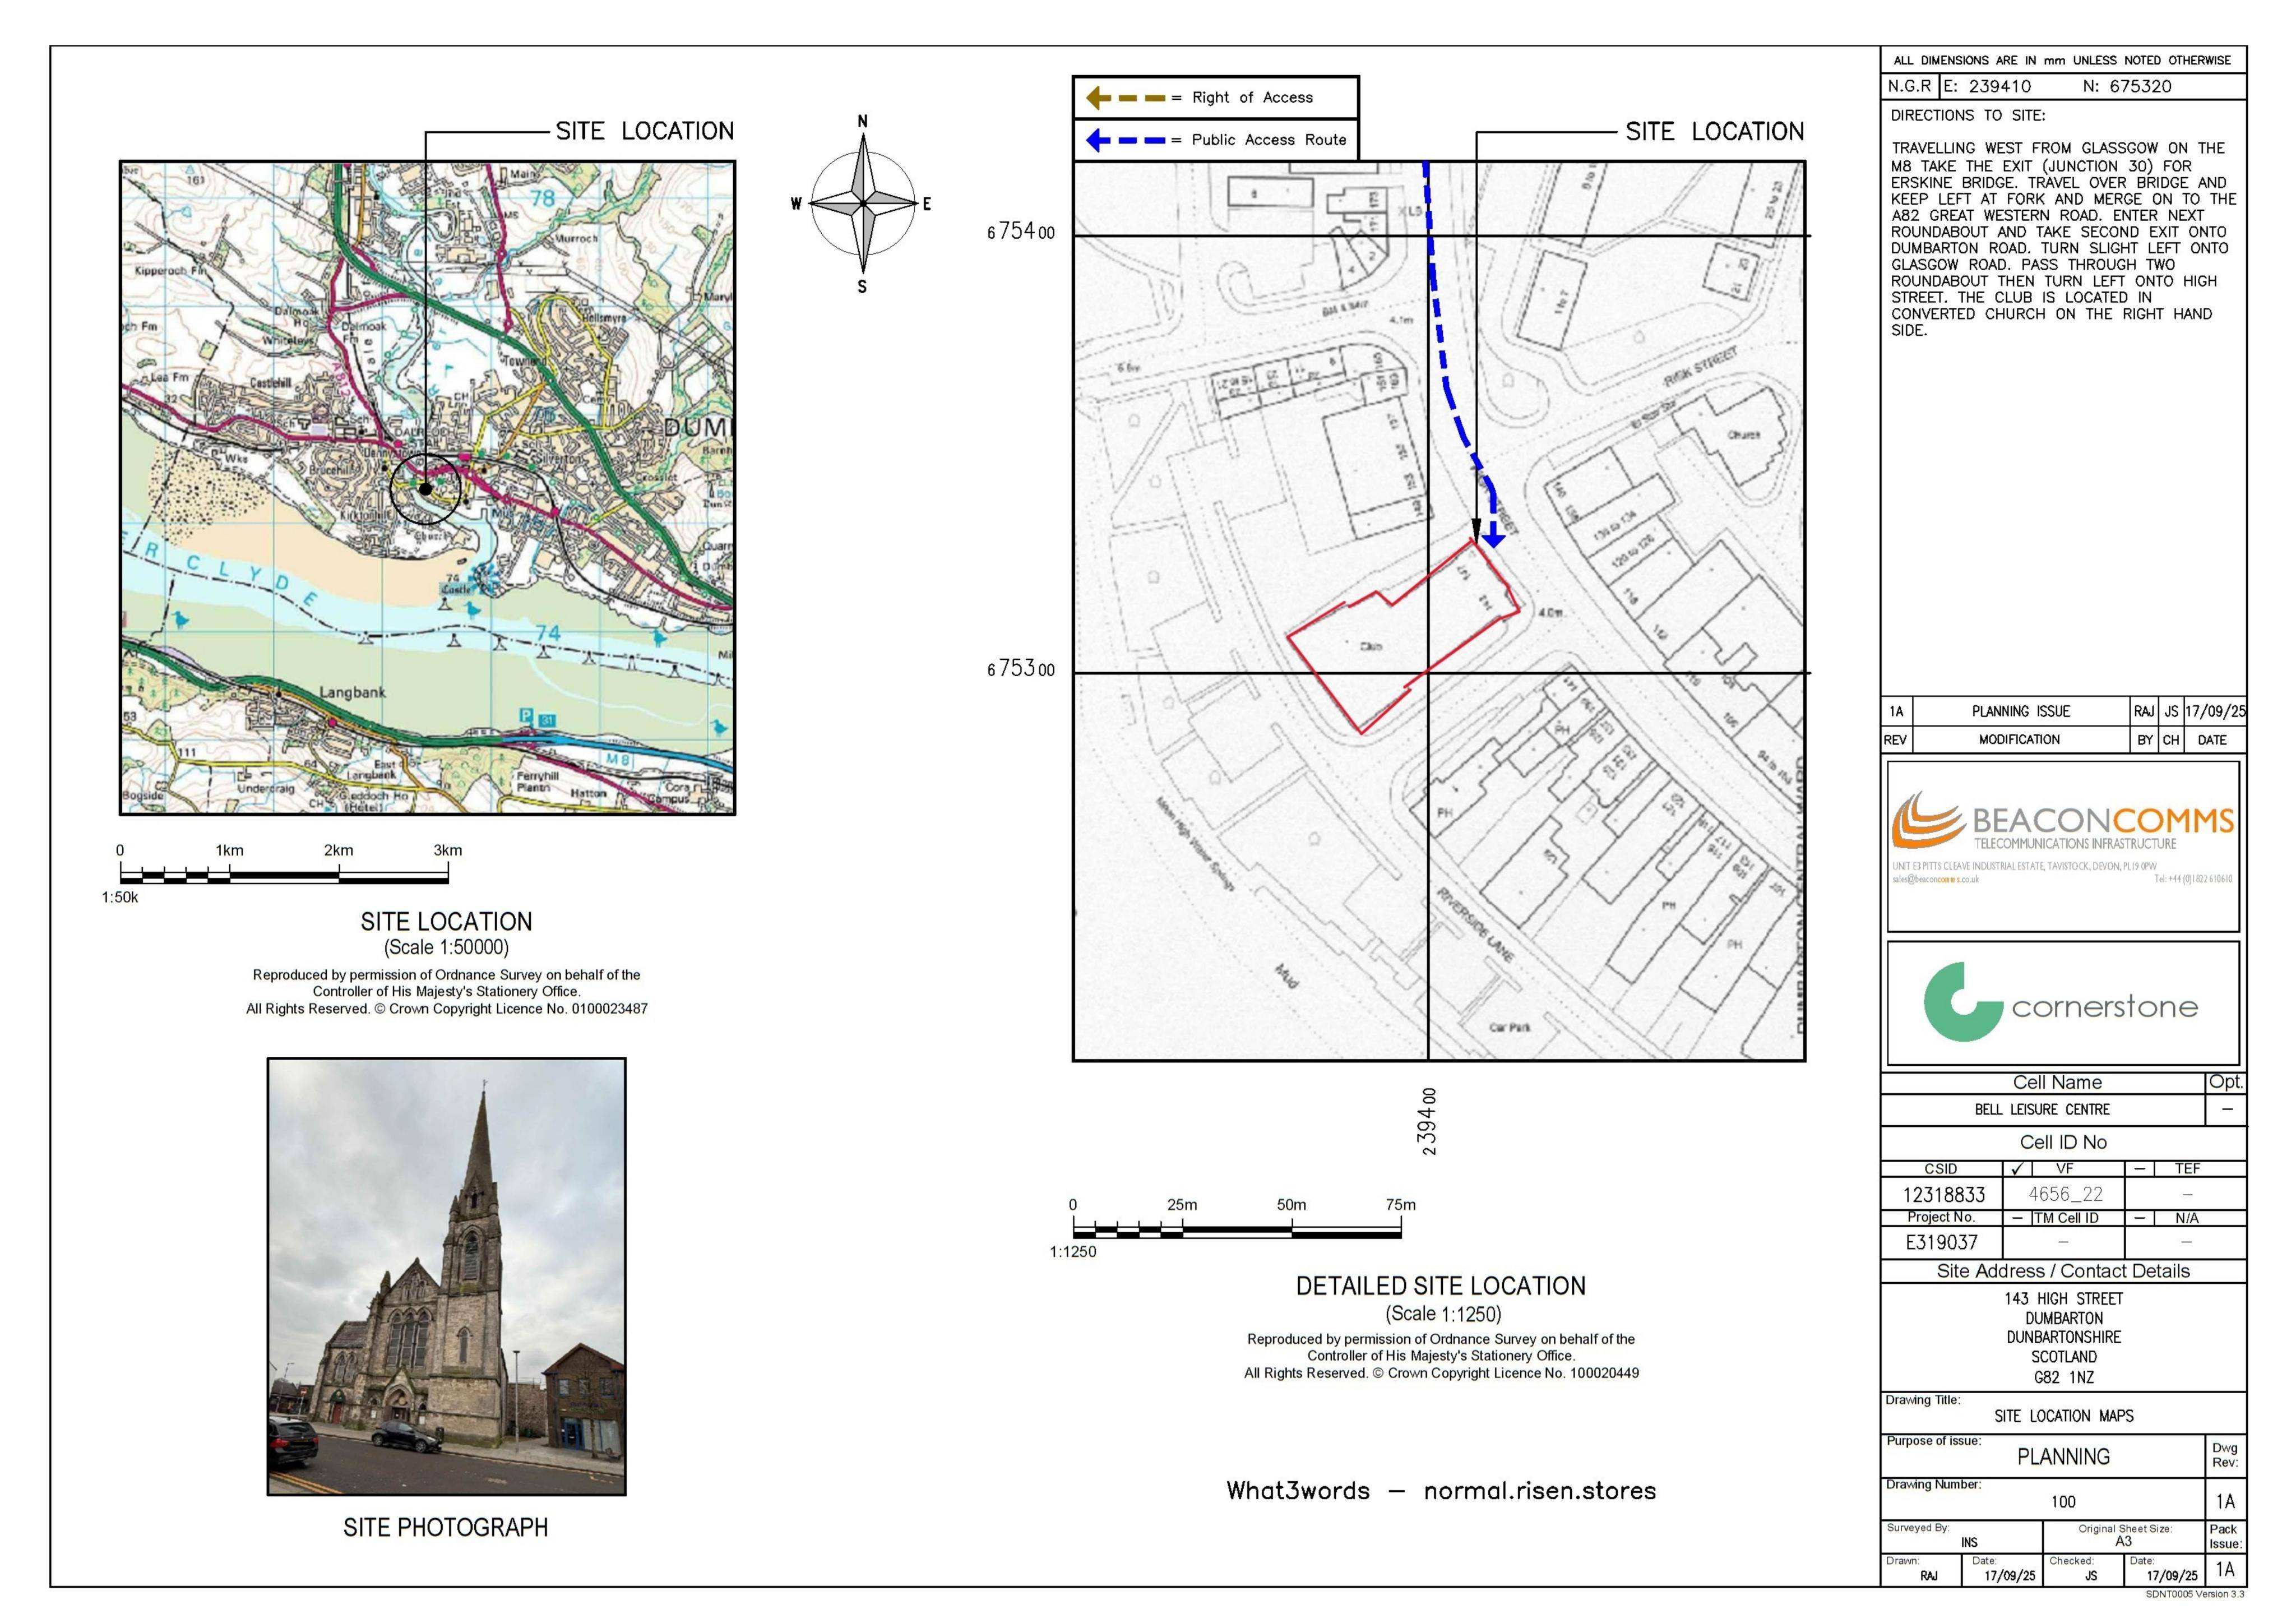The image size is (2296, 1623).
Task: Click the PLANNING ISSUE revision row
Action: coord(2063,711)
